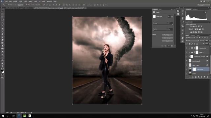Screen dimensions: 211x118
Task: Click the Mask Edge button
Action: [167, 35]
